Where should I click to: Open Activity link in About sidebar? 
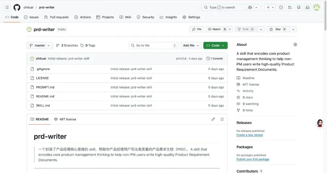click(x=248, y=91)
